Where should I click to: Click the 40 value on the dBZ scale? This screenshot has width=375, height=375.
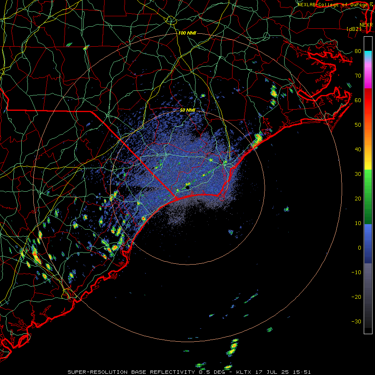[x=358, y=150]
